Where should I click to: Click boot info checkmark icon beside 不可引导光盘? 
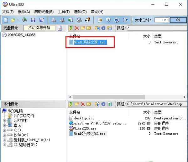(x=60, y=28)
